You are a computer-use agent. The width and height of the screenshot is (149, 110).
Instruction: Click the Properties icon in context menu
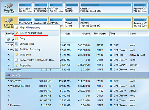16,66
